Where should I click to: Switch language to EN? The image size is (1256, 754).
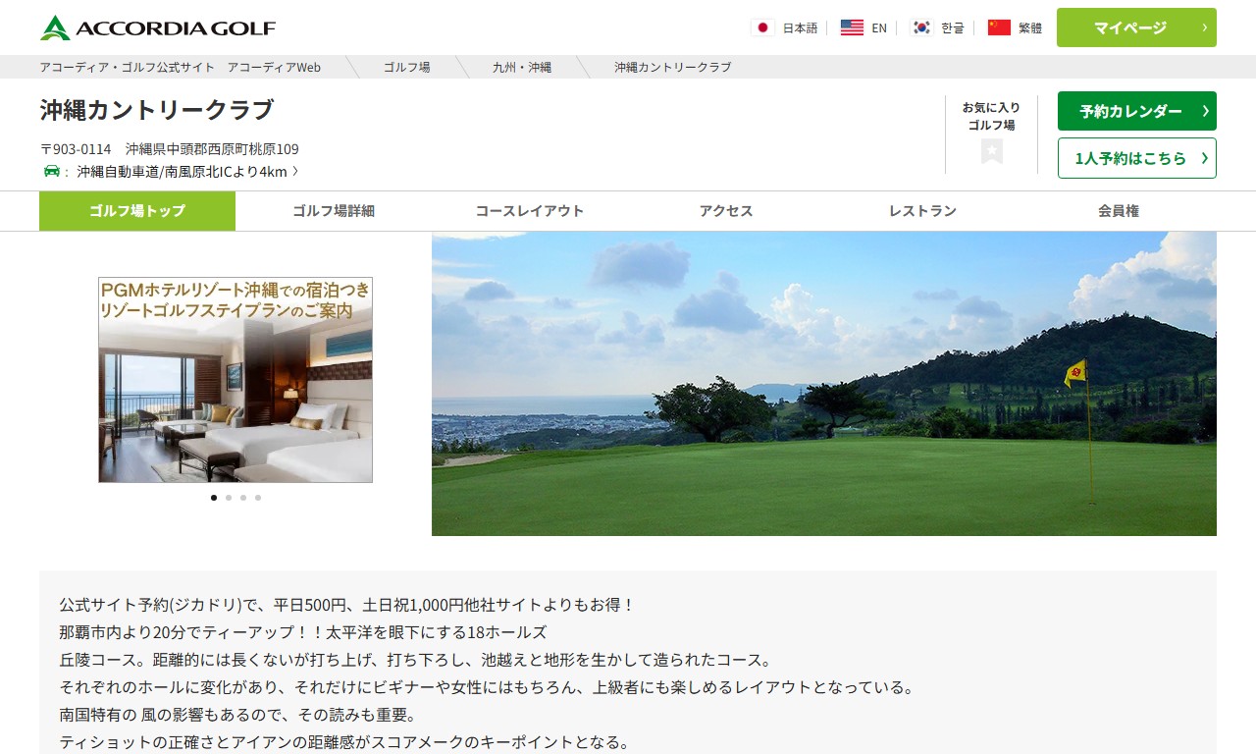click(x=879, y=27)
